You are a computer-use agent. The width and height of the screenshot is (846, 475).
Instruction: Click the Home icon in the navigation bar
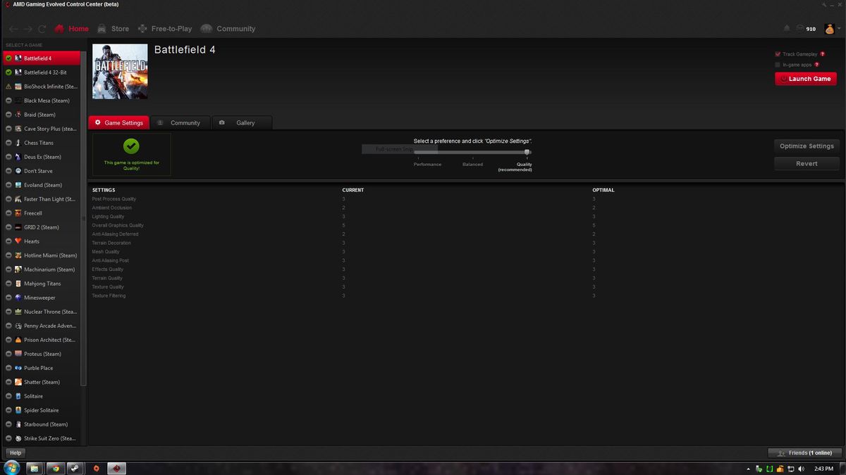pos(61,29)
